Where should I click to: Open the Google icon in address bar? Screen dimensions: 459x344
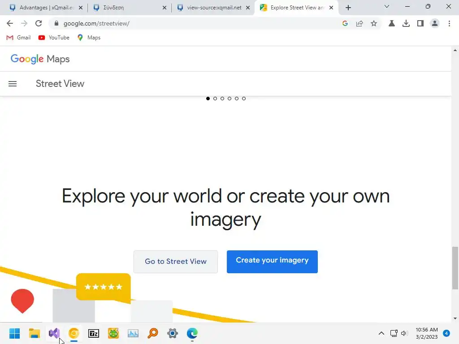tap(345, 23)
